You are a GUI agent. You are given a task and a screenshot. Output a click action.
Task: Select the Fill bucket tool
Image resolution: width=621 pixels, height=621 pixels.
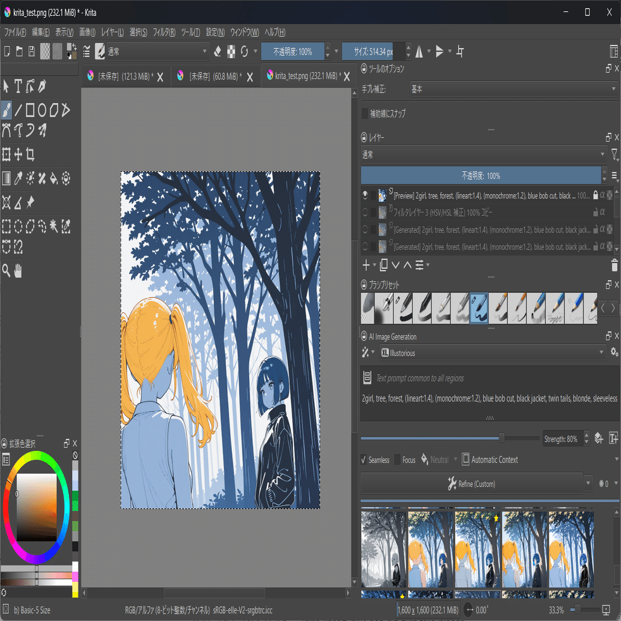coord(54,178)
